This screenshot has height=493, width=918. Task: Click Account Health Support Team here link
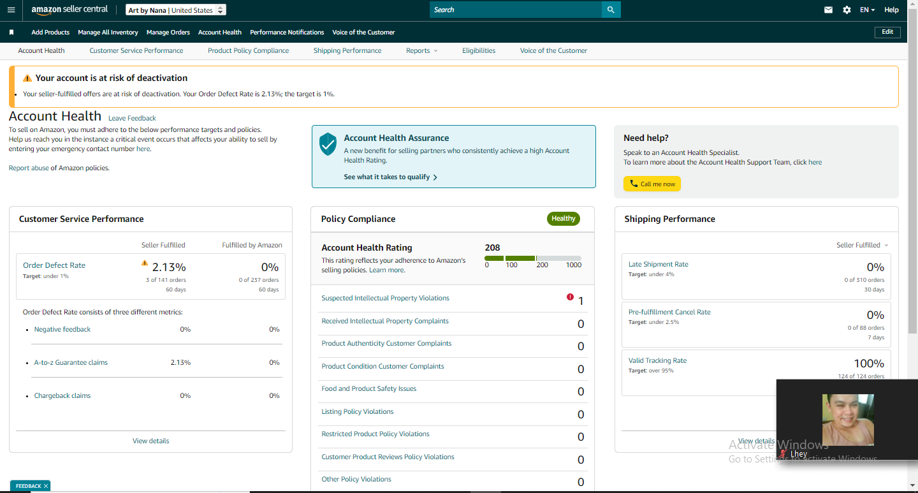[815, 162]
